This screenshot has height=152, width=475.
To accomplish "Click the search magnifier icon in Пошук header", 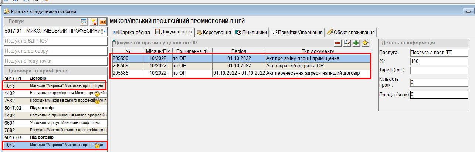I will [x=84, y=21].
